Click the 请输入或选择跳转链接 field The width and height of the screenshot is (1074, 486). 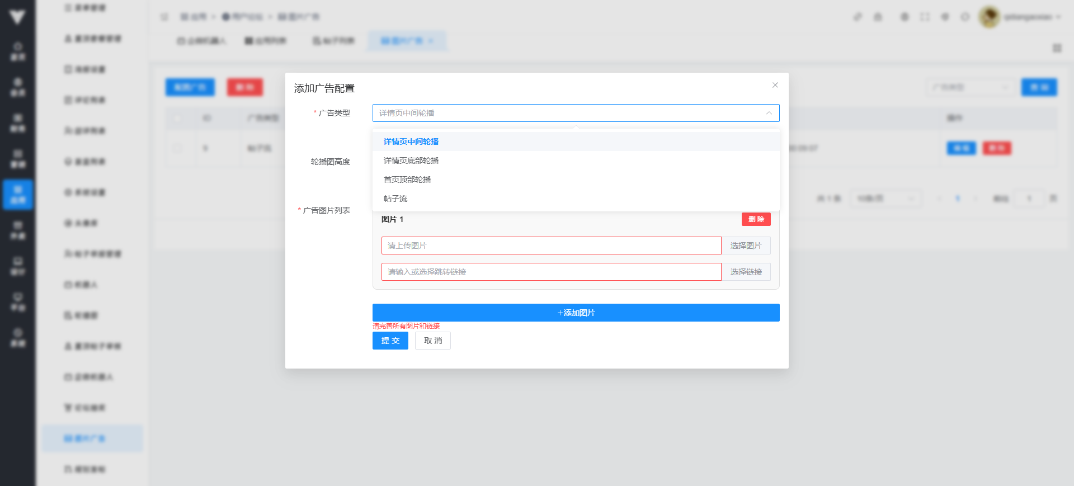coord(551,272)
